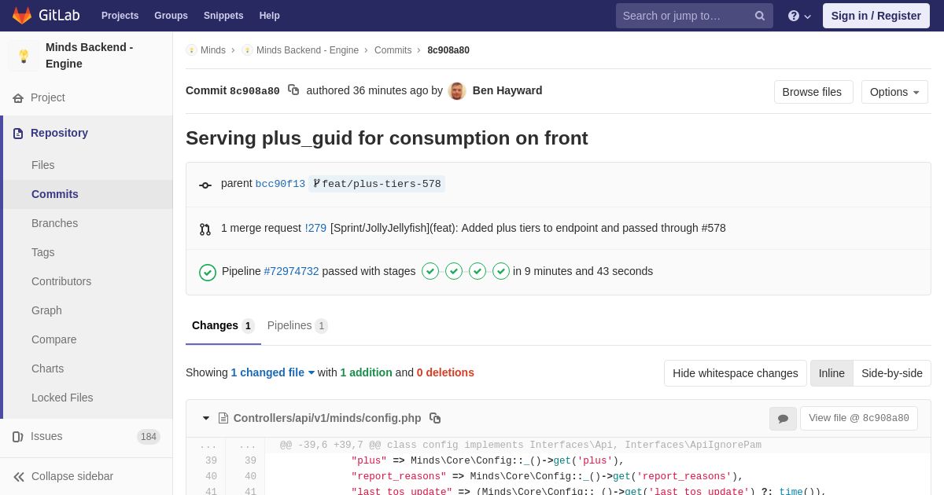Screen dimensions: 944x495
Task: Click the search magnifier icon
Action: coord(760,16)
